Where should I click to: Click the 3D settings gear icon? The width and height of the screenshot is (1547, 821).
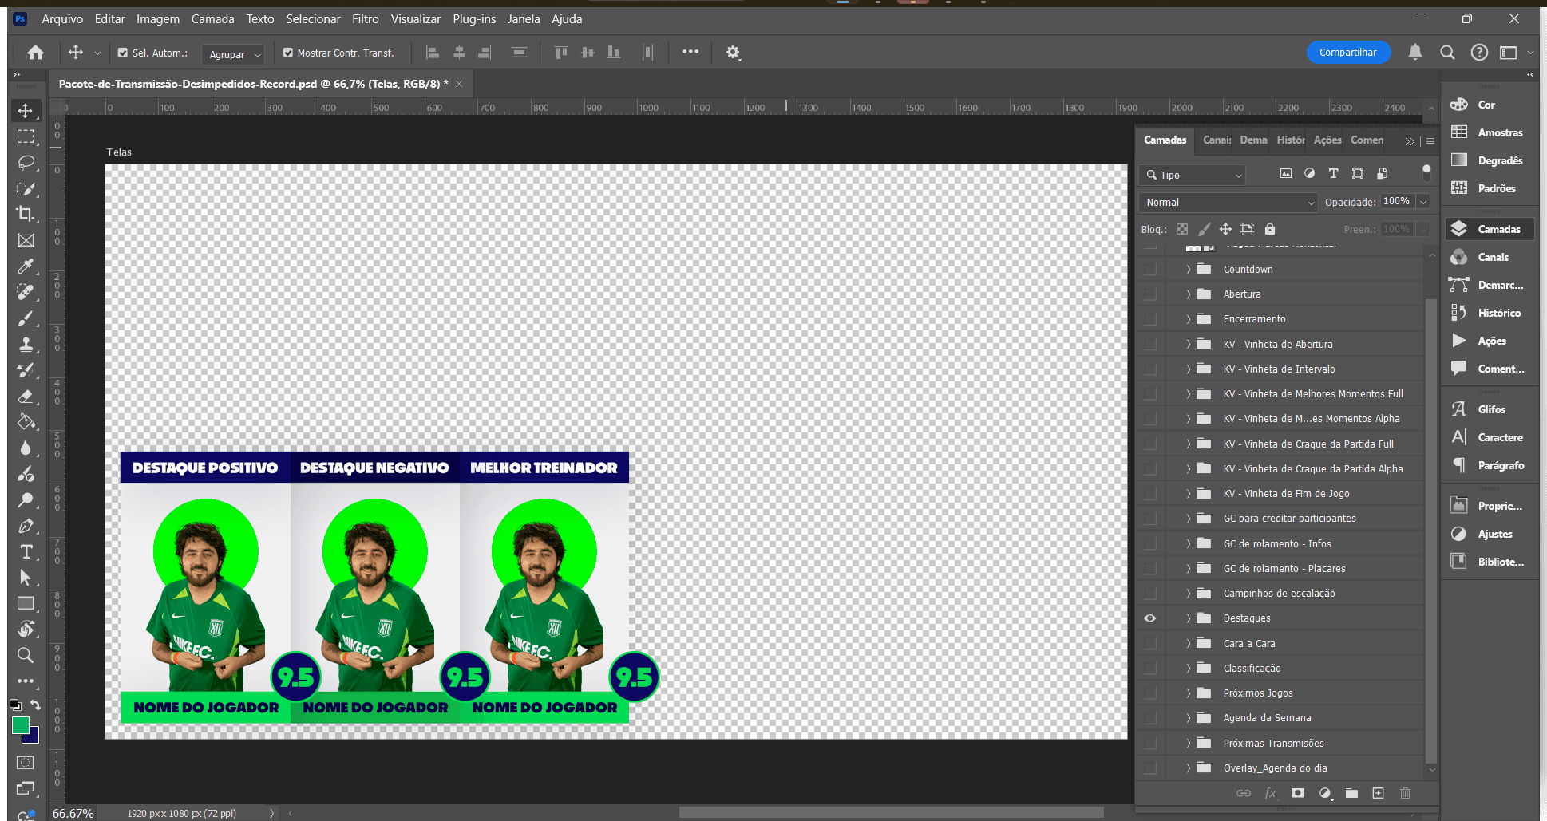coord(733,53)
